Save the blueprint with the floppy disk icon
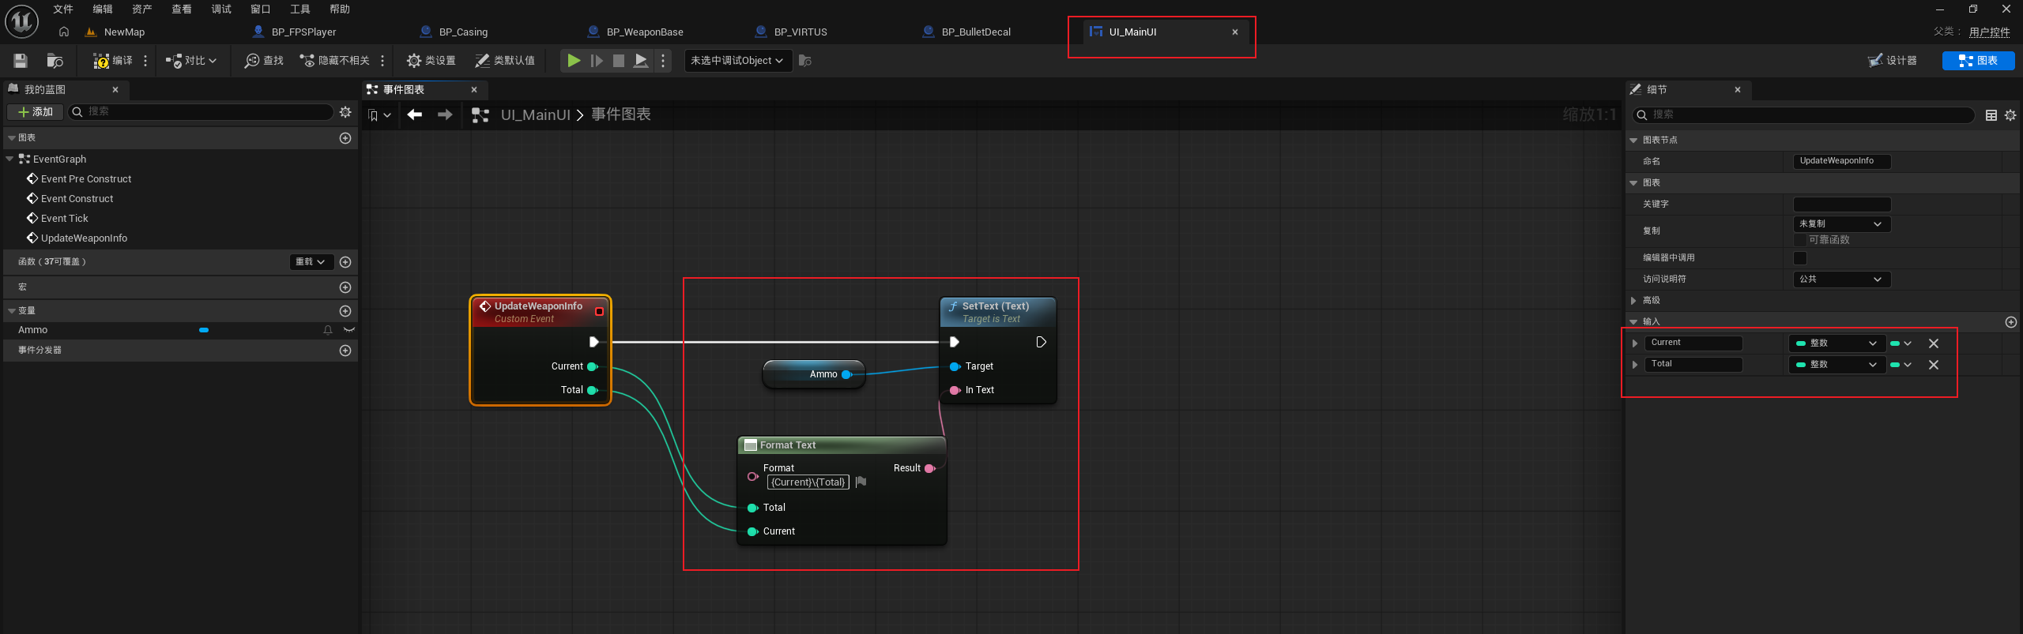The height and width of the screenshot is (634, 2023). click(21, 61)
